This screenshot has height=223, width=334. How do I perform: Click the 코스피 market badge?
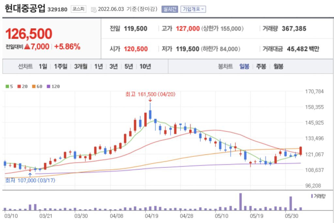point(79,9)
